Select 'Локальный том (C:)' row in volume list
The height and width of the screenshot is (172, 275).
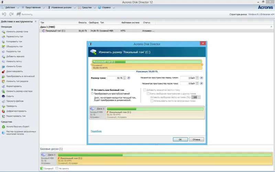[x=157, y=31]
